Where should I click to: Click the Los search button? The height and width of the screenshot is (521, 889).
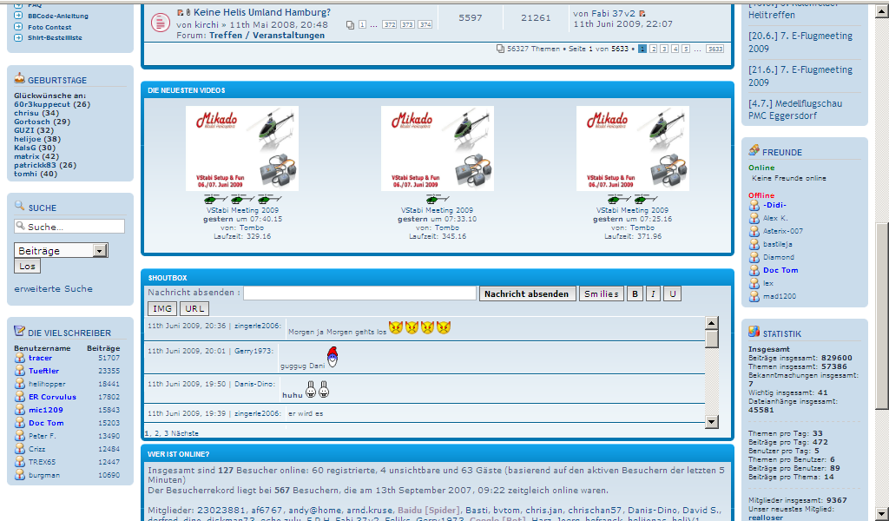coord(27,266)
